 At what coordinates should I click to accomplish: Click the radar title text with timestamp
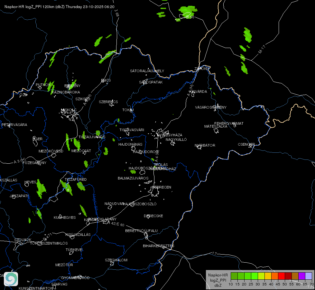pyautogui.click(x=60, y=7)
